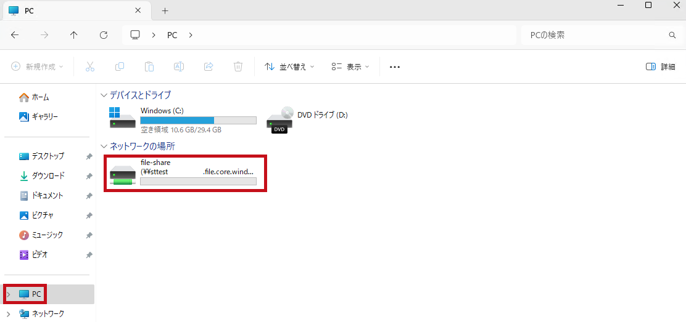The height and width of the screenshot is (322, 686).
Task: Close the PC tab
Action: click(x=138, y=10)
